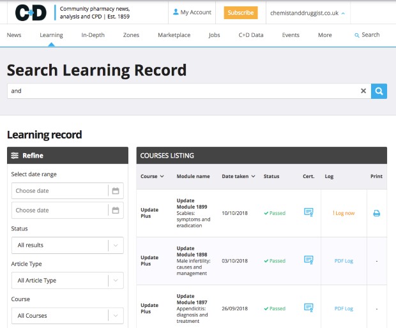Sort by the Date taken column arrow
This screenshot has width=396, height=328.
[x=253, y=176]
